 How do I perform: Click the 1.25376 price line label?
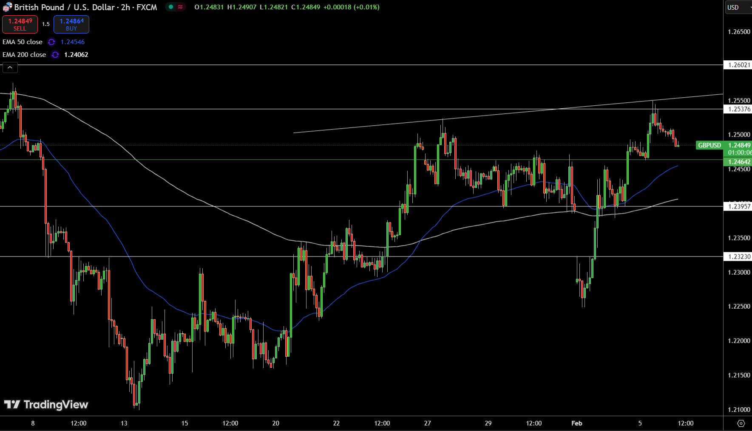pos(738,109)
